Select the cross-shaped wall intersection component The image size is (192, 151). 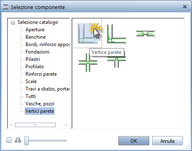(88, 63)
